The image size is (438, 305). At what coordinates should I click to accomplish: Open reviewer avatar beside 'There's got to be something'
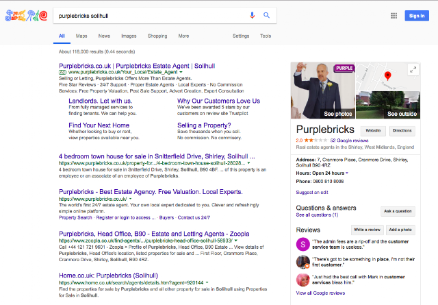302,262
